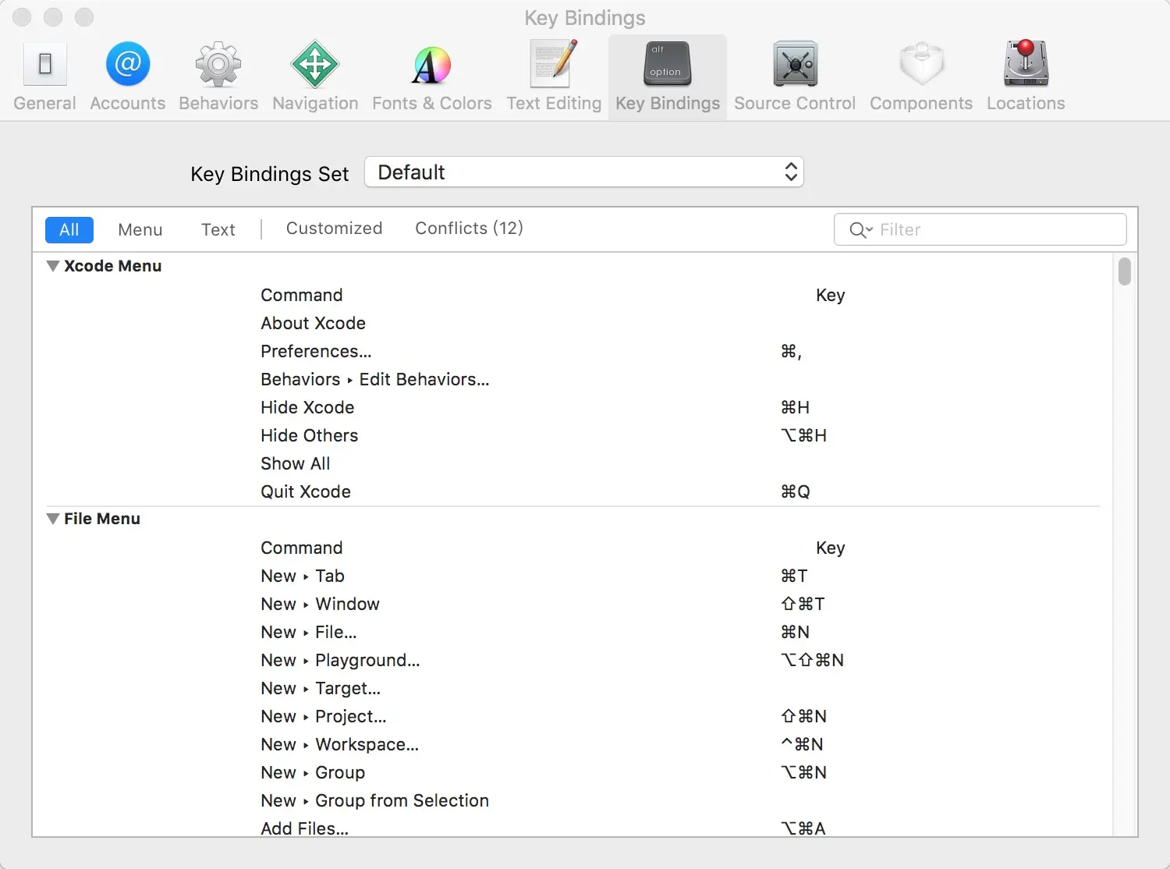Select the Hide Xcode command row
Image resolution: width=1170 pixels, height=869 pixels.
tap(573, 407)
